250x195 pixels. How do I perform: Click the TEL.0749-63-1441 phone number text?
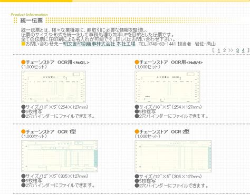coord(157,44)
